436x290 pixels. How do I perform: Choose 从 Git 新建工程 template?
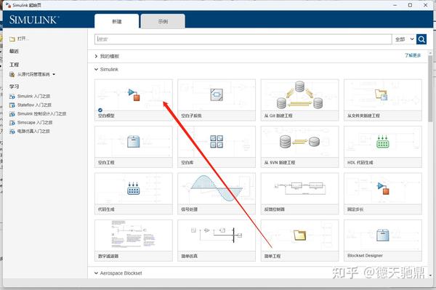(x=299, y=100)
